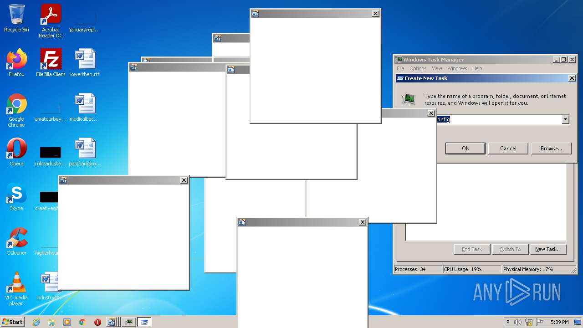Launch Firefox from the desktop
Viewport: 583px width, 328px height.
tap(16, 63)
